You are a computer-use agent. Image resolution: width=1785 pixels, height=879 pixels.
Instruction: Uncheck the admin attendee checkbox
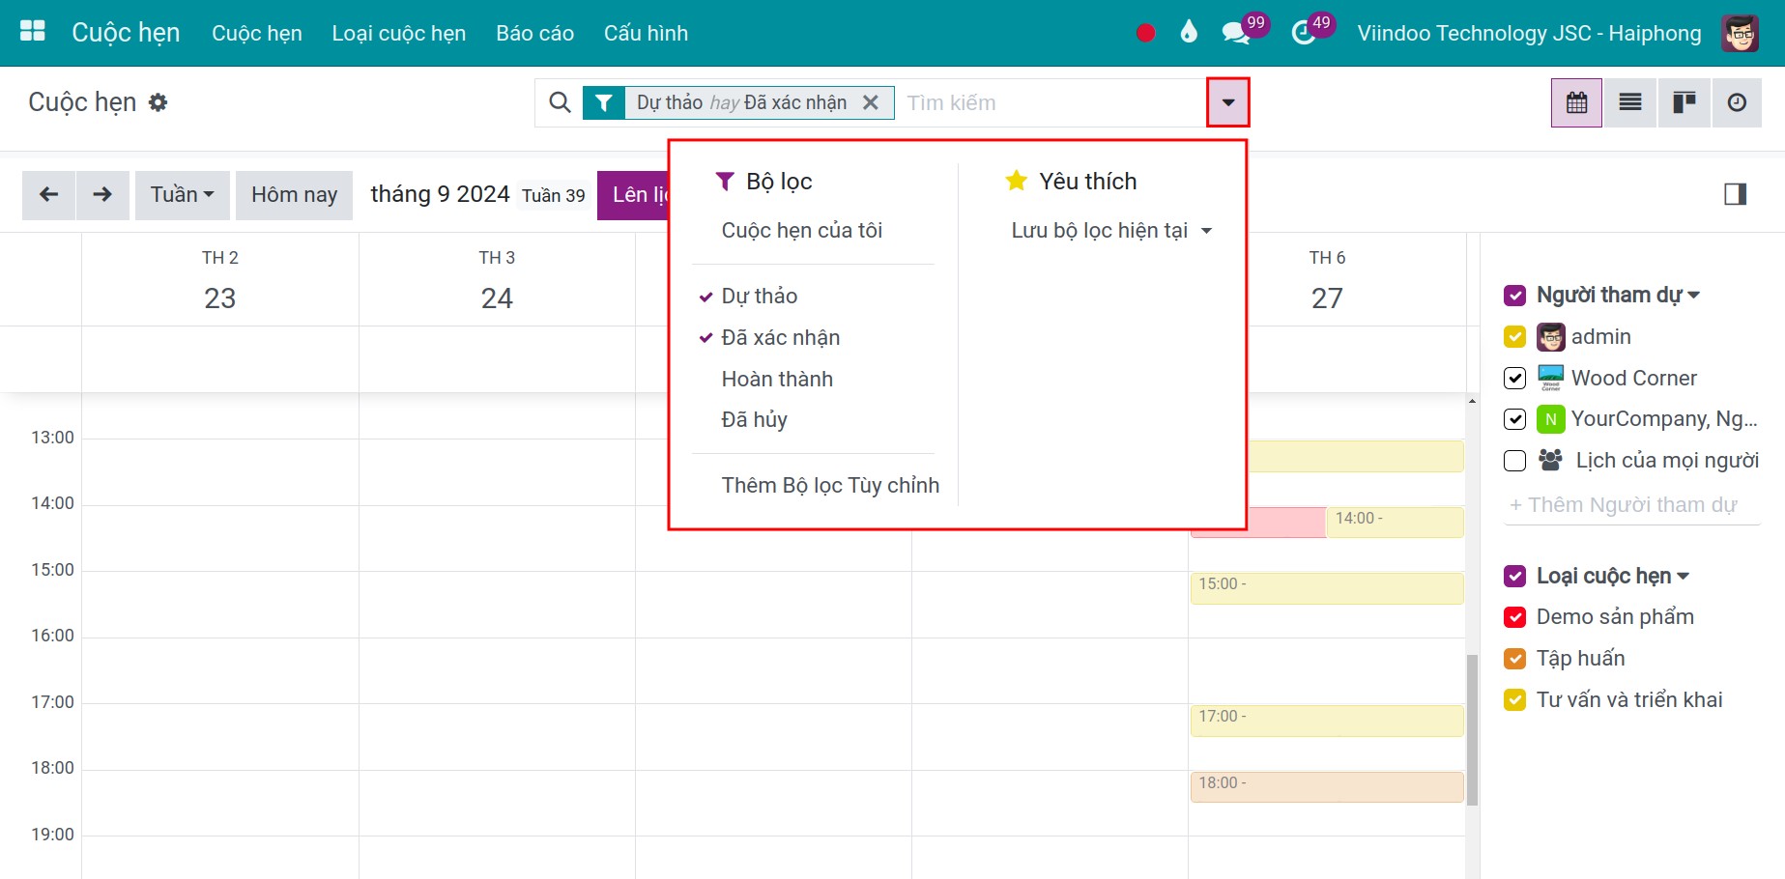[x=1515, y=337]
